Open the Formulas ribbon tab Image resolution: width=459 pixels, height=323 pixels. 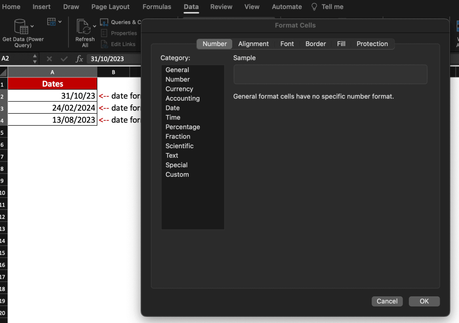pos(156,7)
